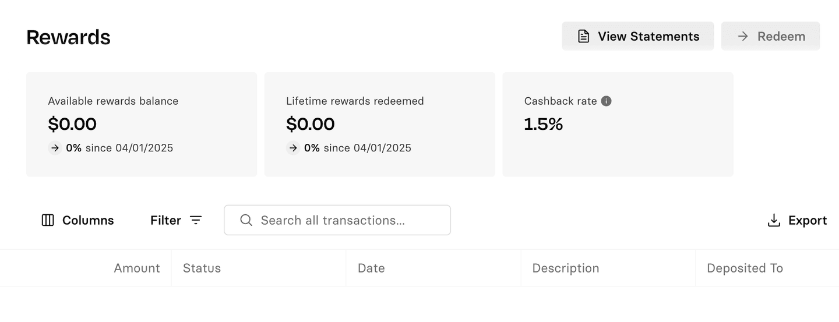Image resolution: width=839 pixels, height=322 pixels.
Task: Sort by the Status column header
Action: pyautogui.click(x=202, y=268)
